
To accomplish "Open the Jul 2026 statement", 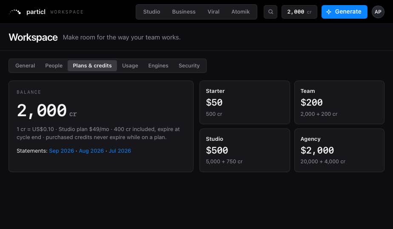I will click(x=120, y=151).
